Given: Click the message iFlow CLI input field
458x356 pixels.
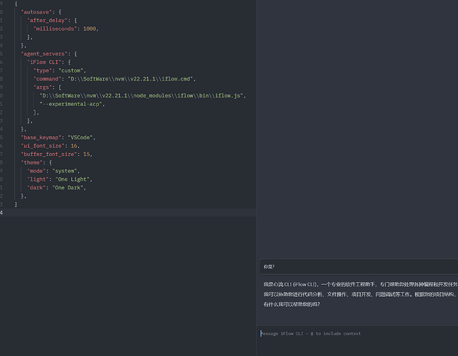Looking at the screenshot, I should [358, 334].
